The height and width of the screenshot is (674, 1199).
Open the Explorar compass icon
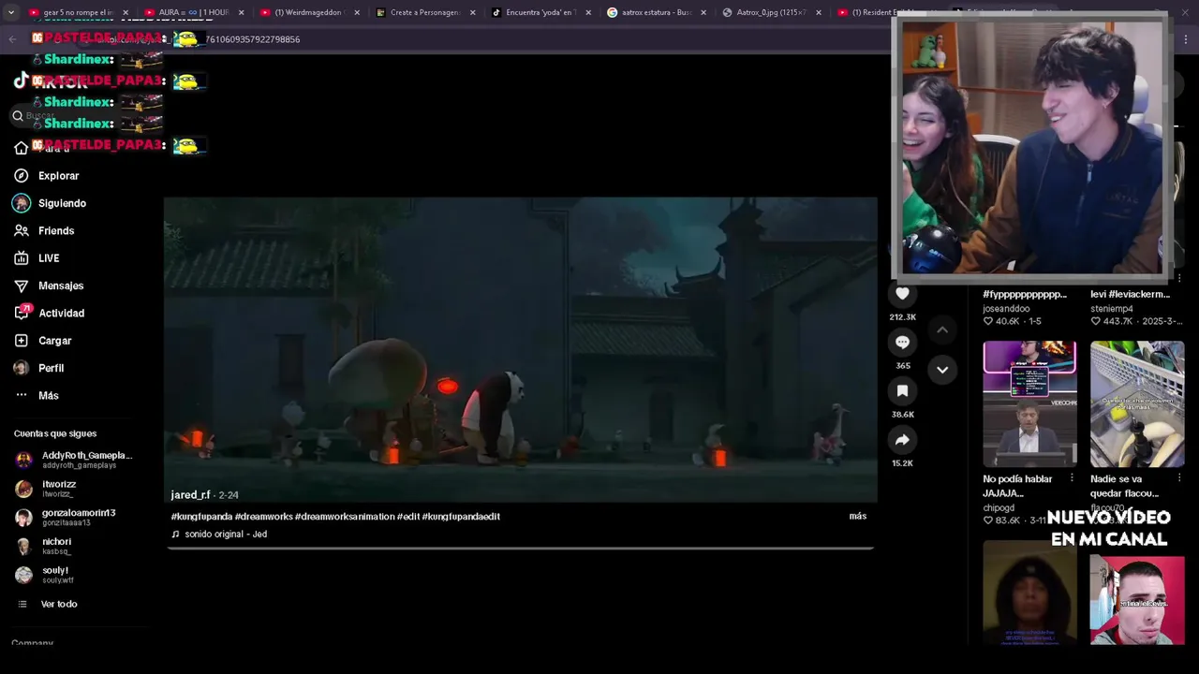21,176
